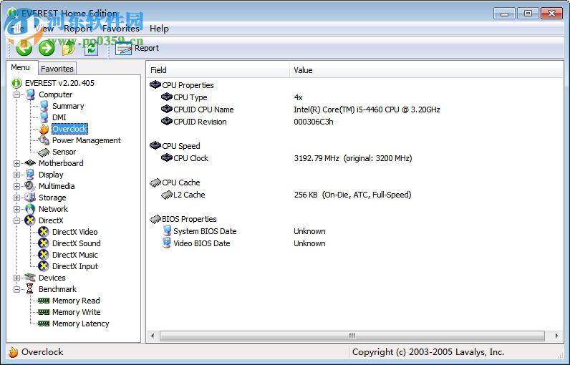Screen dimensions: 570x365
Task: Click the Memory Latency RAM icon
Action: 44,323
